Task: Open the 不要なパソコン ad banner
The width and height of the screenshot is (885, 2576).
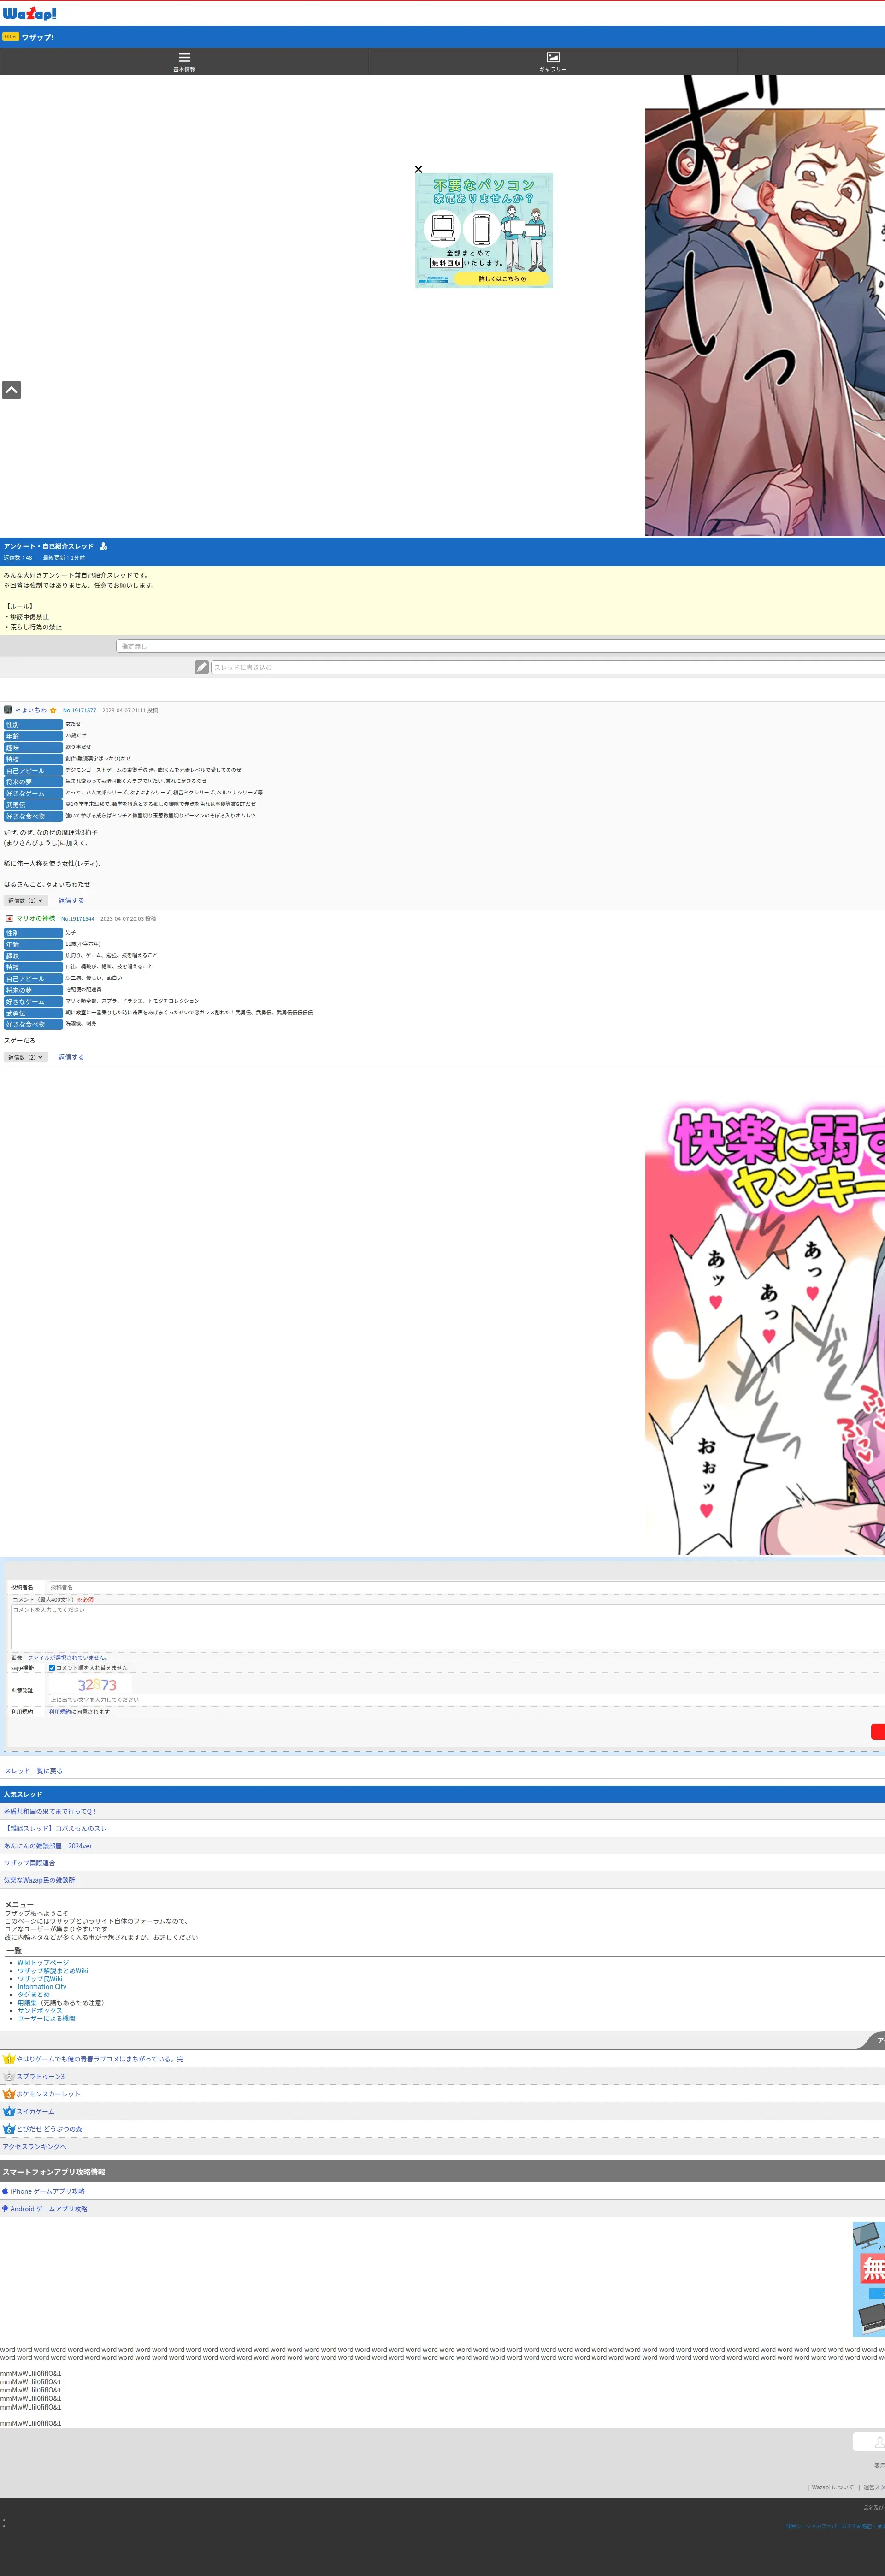Action: click(x=484, y=231)
